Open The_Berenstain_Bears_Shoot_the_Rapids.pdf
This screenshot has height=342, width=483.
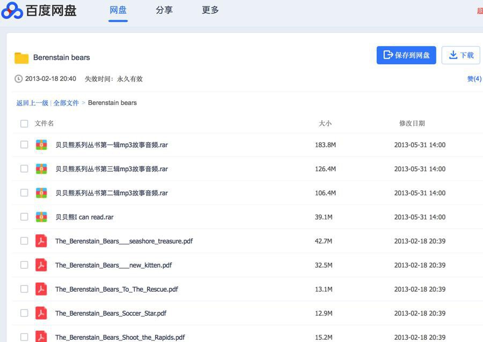point(120,337)
